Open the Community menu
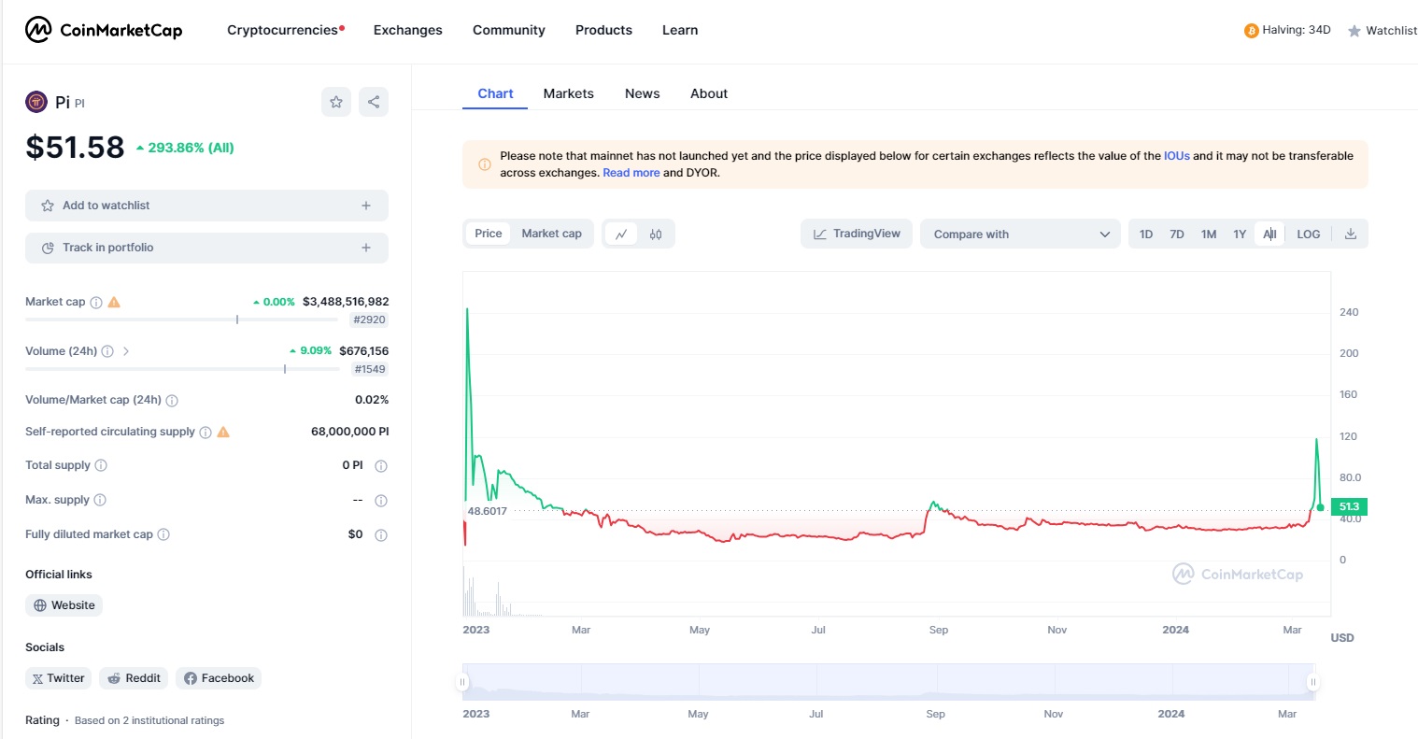This screenshot has height=739, width=1418. 509,30
